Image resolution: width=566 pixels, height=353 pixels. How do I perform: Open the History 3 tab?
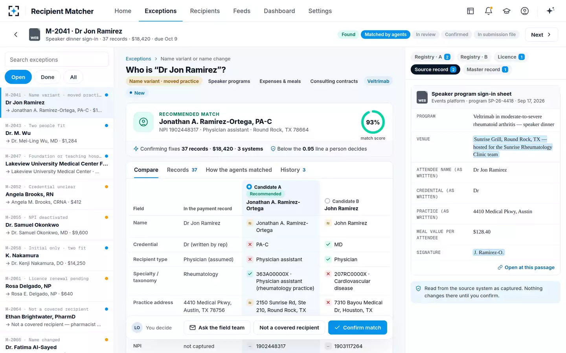[293, 170]
